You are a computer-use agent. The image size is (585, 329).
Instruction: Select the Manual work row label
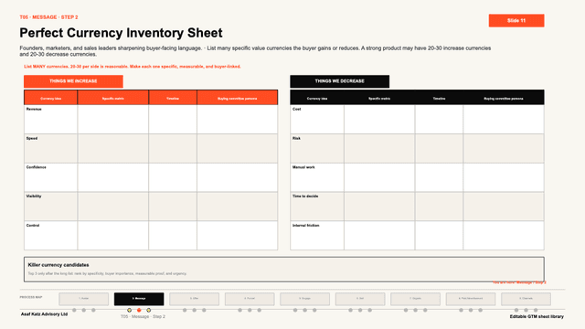point(303,167)
